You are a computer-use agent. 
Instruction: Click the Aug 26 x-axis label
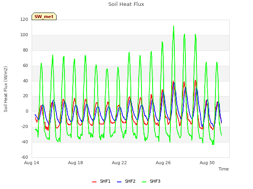pos(163,163)
